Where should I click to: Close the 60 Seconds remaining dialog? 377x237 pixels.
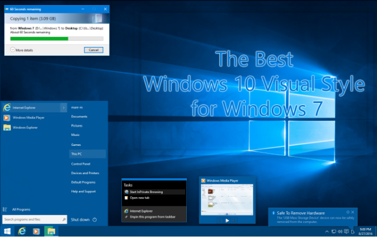point(105,9)
